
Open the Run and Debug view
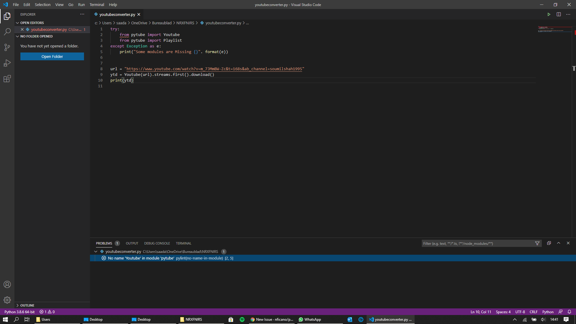click(x=7, y=63)
